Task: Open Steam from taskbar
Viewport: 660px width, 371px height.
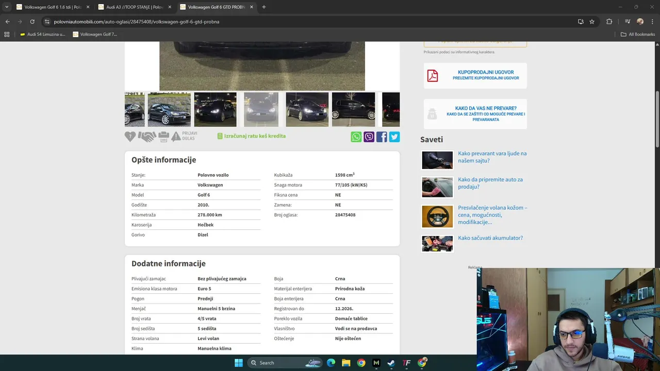Action: point(391,363)
